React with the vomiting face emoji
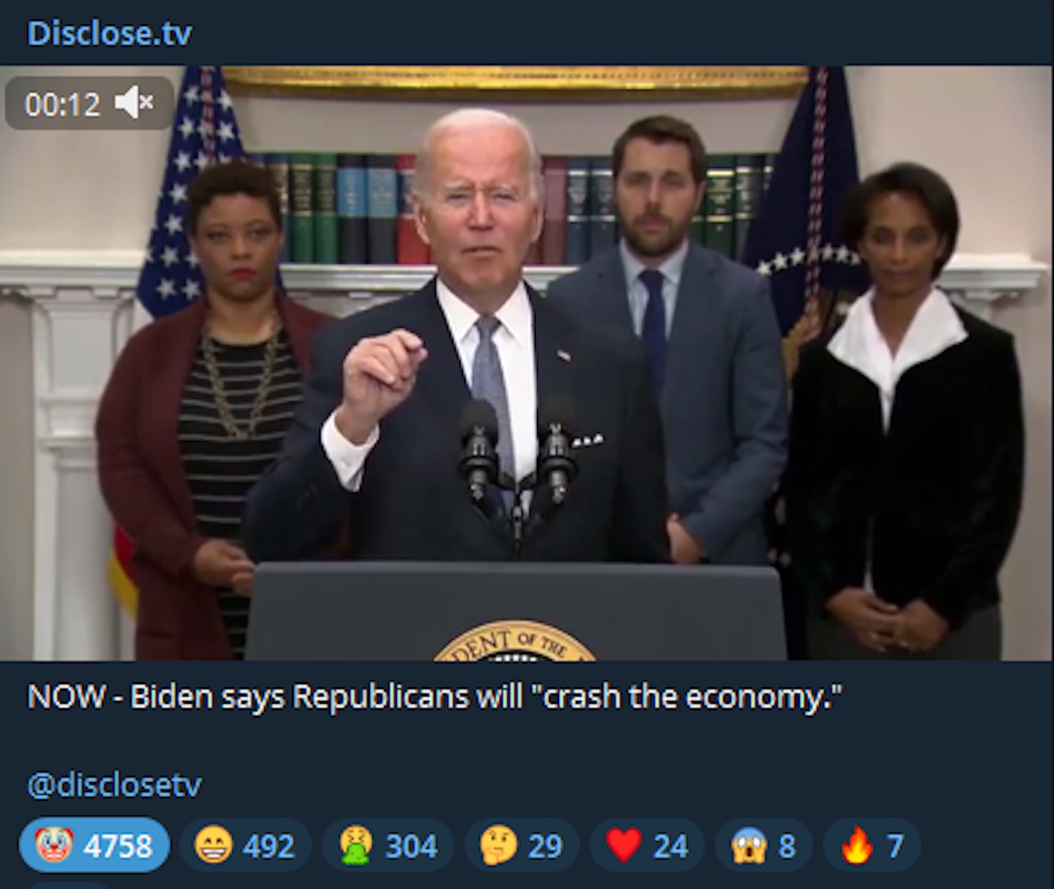The image size is (1054, 889). coord(356,845)
